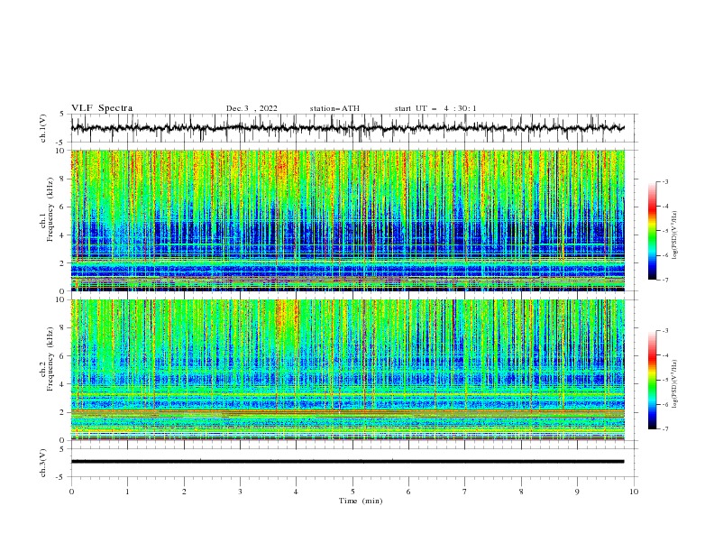Click the ch.2 "Frequency (kHz)" axis label
The width and height of the screenshot is (714, 552).
point(50,359)
